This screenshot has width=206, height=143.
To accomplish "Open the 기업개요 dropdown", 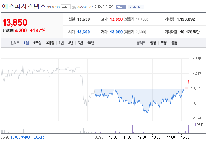I will [x=136, y=7].
